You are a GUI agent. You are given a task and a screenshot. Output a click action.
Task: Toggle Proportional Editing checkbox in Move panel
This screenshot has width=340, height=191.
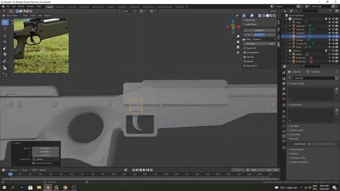click(x=33, y=163)
